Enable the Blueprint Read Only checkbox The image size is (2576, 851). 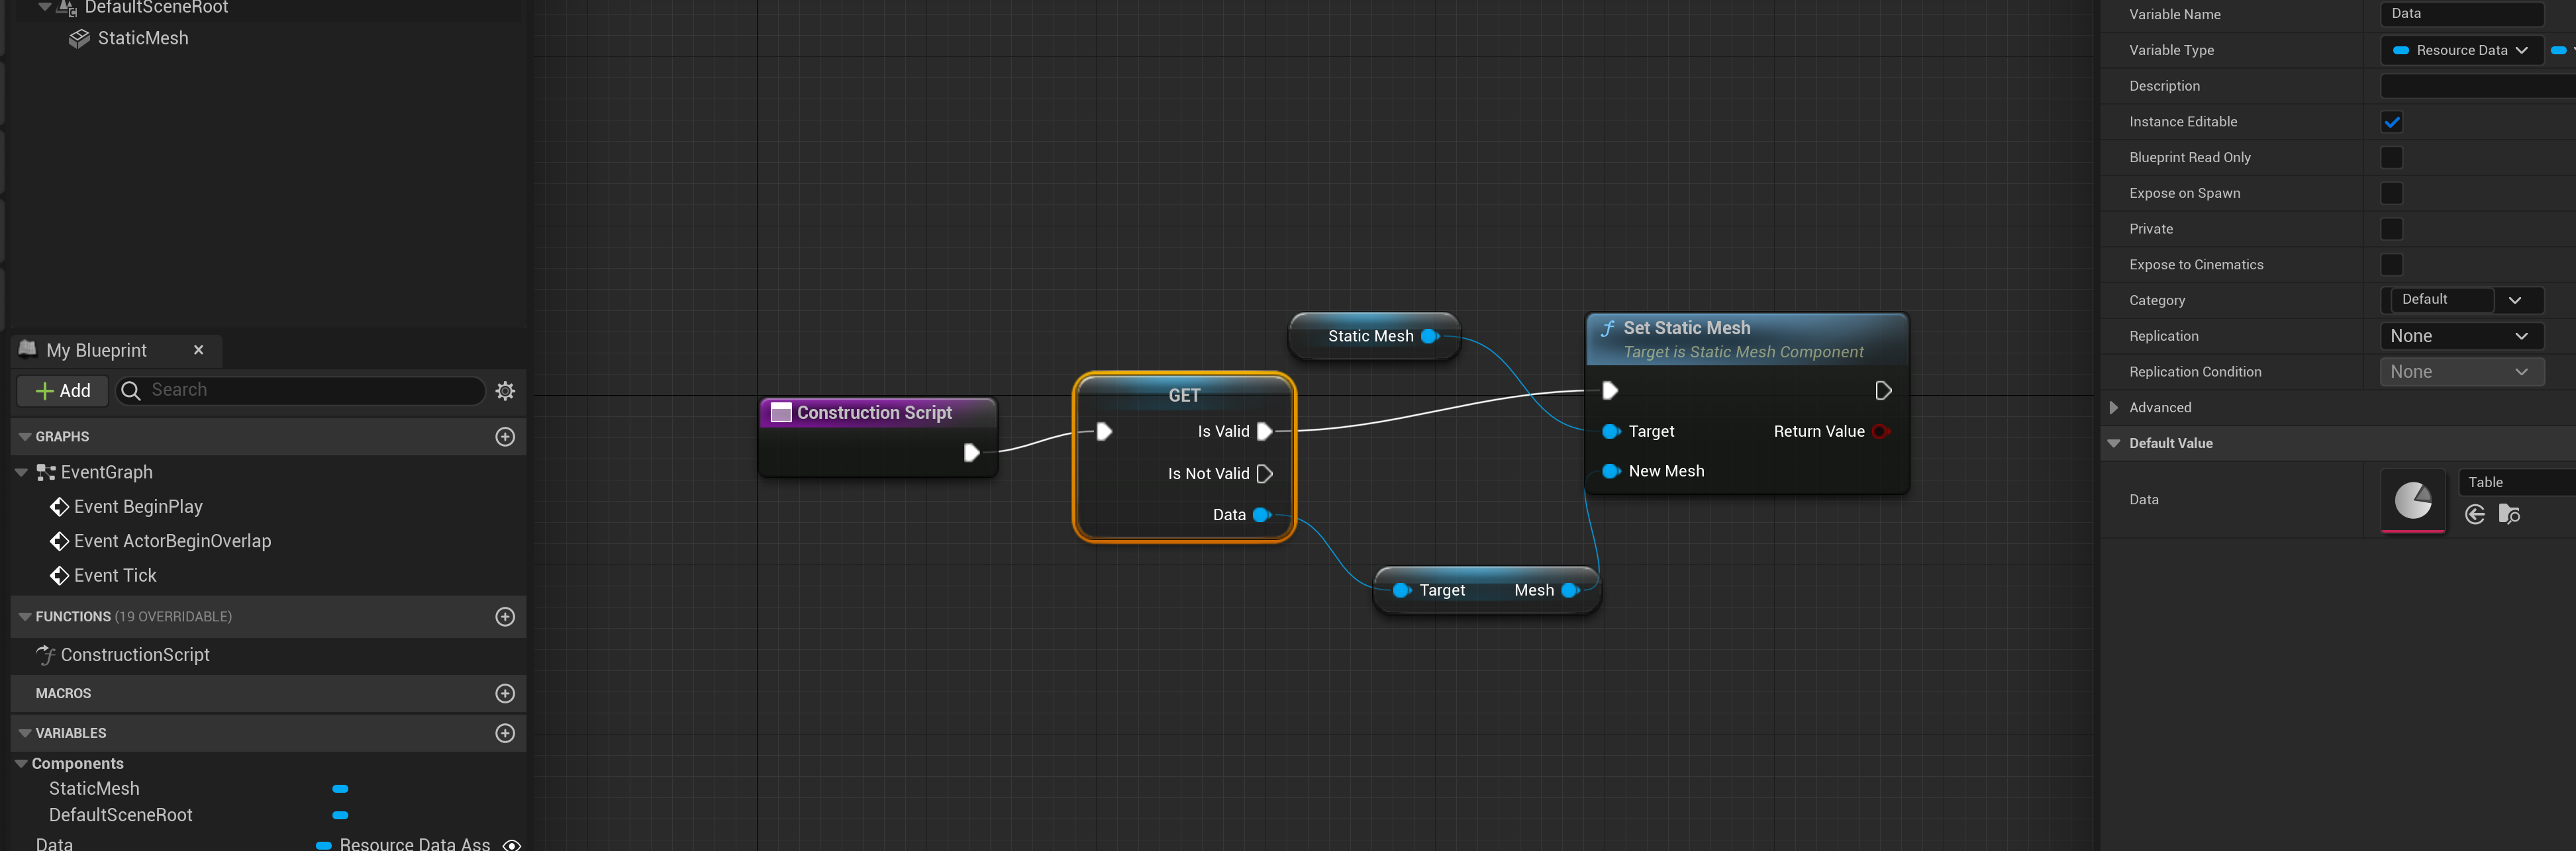point(2391,157)
